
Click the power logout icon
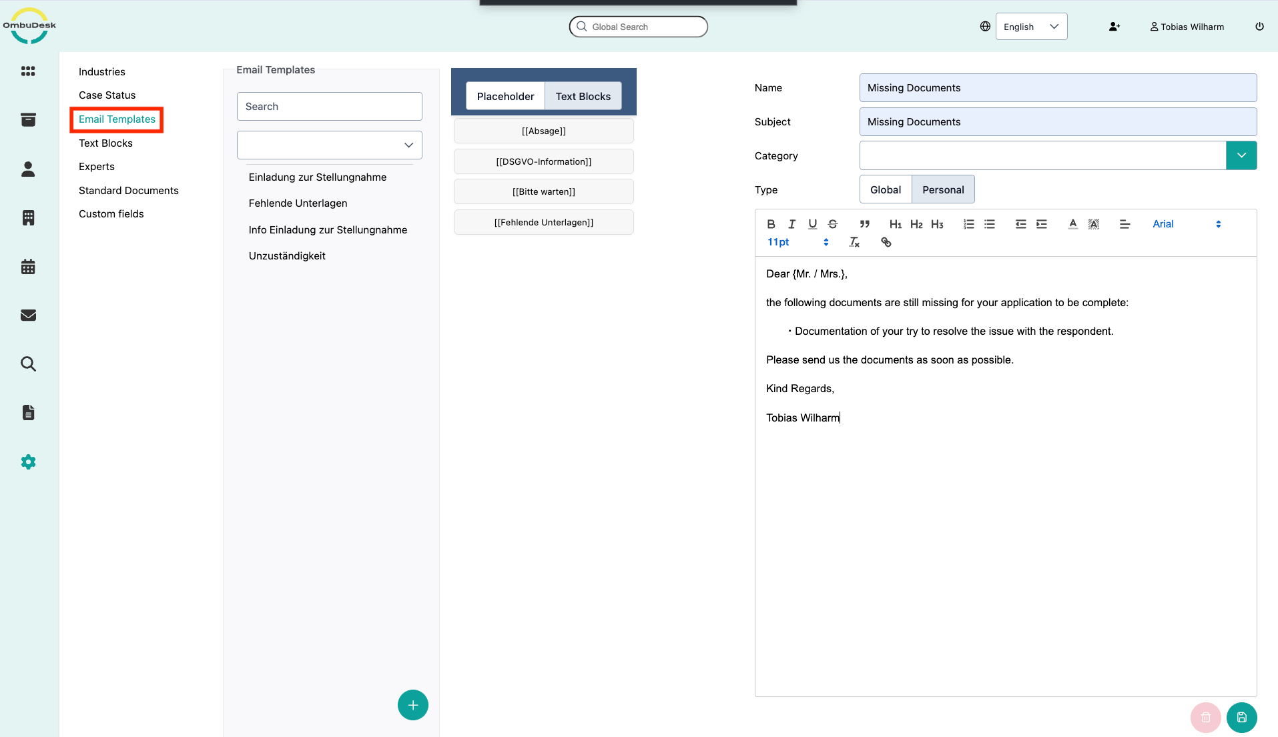coord(1259,27)
